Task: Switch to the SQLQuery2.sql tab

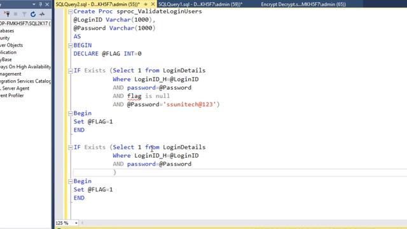Action: 97,4
